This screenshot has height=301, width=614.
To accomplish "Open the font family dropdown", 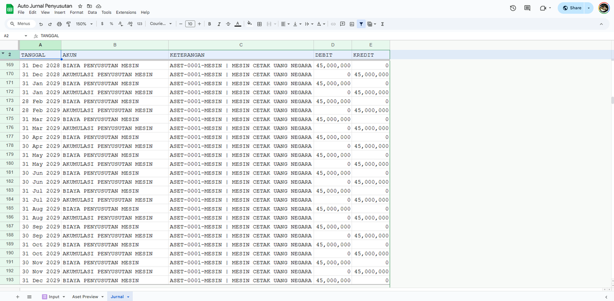I will pyautogui.click(x=161, y=24).
